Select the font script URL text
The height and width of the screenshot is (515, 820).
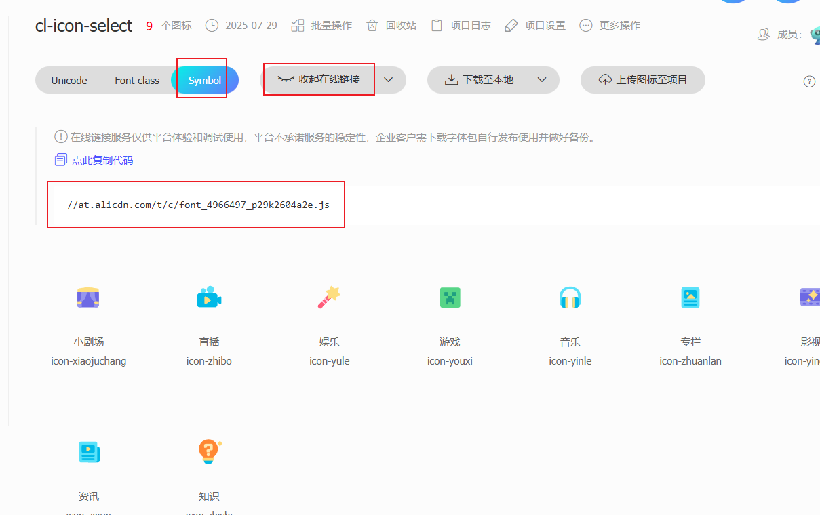(197, 204)
